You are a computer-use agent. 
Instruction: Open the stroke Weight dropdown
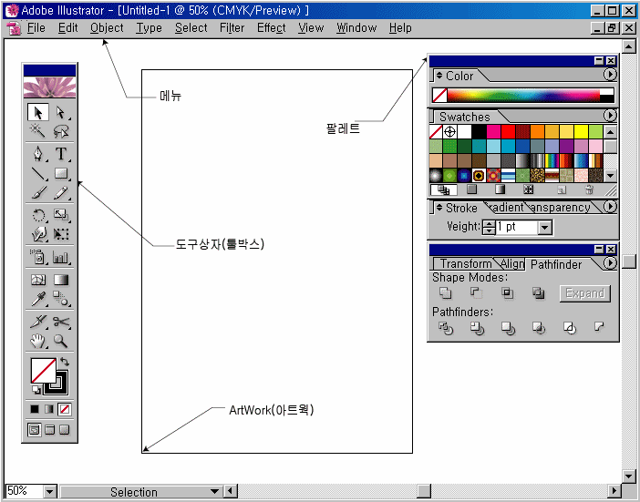click(x=545, y=228)
